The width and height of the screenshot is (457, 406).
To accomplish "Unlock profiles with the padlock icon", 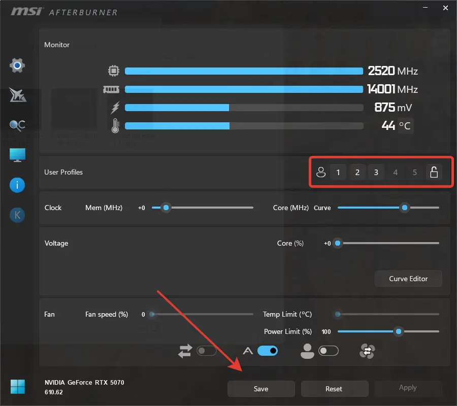I will tap(434, 172).
